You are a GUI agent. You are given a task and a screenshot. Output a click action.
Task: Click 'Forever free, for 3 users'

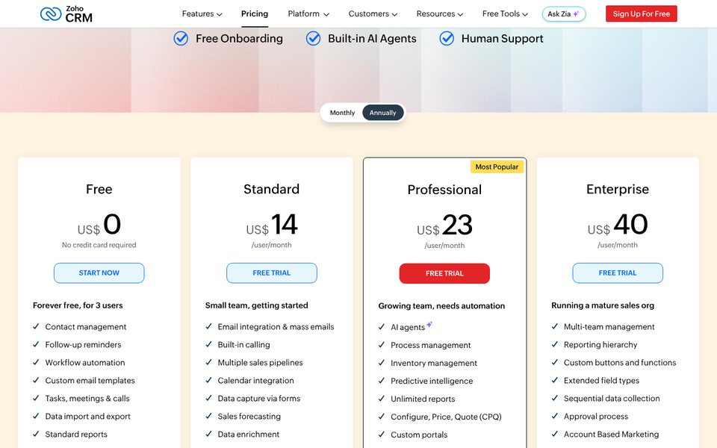[x=78, y=305]
